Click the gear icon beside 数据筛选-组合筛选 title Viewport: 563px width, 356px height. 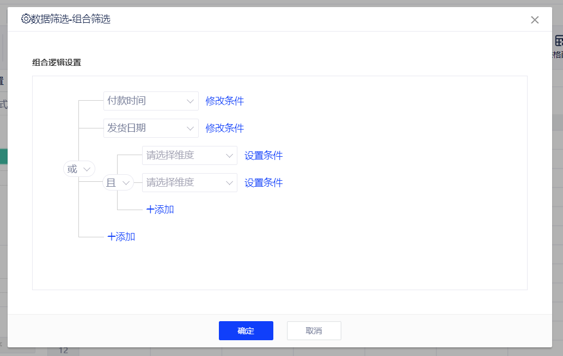coord(25,19)
